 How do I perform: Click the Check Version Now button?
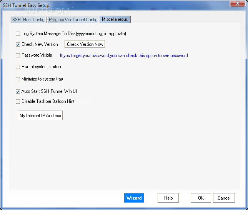tap(85, 44)
